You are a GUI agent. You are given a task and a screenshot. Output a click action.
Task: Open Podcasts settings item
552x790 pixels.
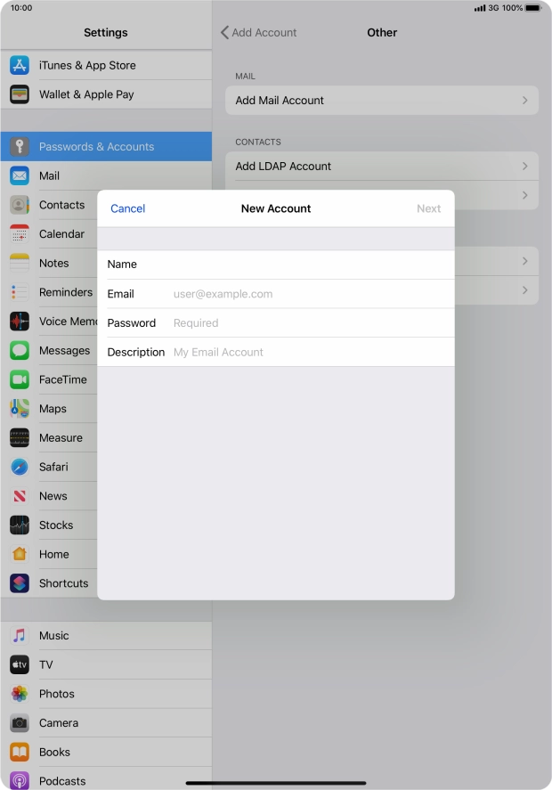tap(62, 780)
